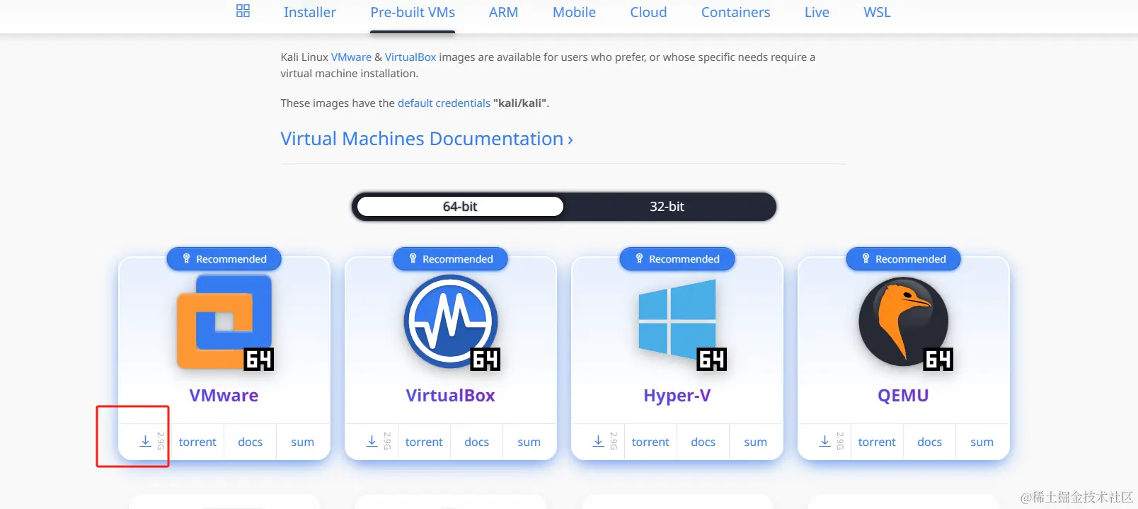Click the Recommended badge on Hyper-V card
The height and width of the screenshot is (509, 1138).
677,259
